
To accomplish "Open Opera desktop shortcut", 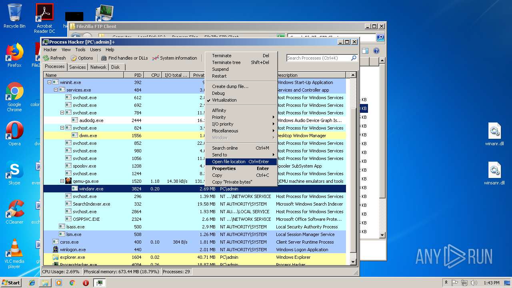I will pyautogui.click(x=14, y=134).
